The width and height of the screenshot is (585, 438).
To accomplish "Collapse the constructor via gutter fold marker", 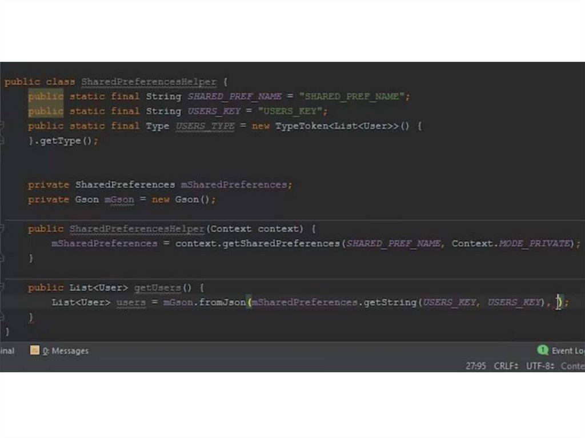I will coord(2,228).
